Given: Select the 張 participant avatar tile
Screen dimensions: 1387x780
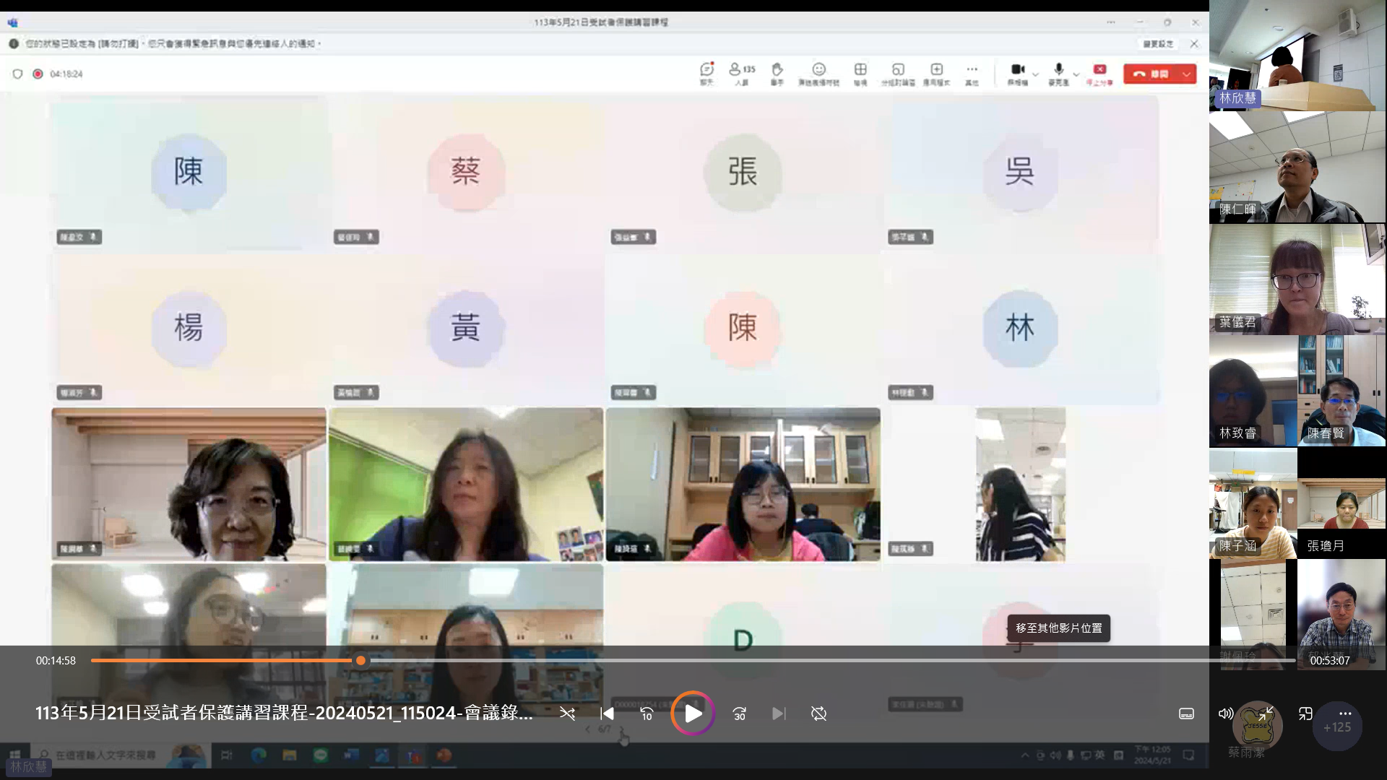Looking at the screenshot, I should pyautogui.click(x=743, y=172).
